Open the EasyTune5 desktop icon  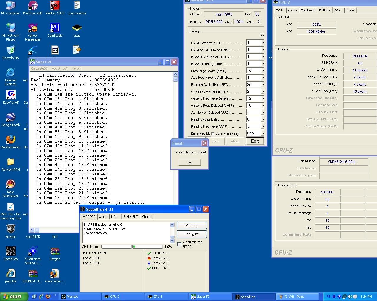pos(11,97)
